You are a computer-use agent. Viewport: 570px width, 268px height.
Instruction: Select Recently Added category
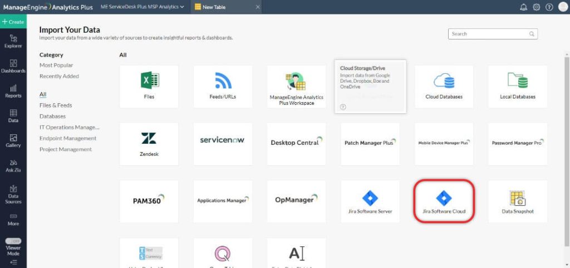[59, 76]
